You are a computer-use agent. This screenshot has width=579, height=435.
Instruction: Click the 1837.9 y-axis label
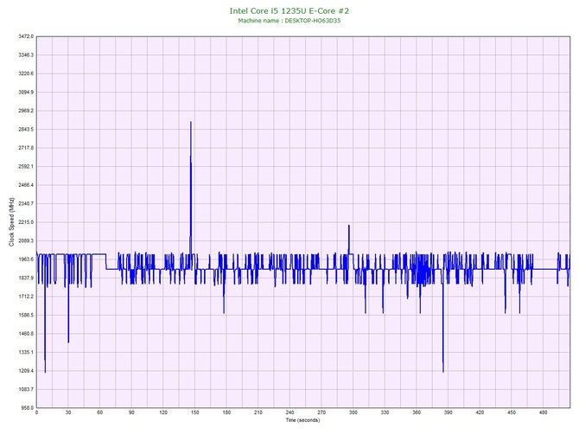26,278
